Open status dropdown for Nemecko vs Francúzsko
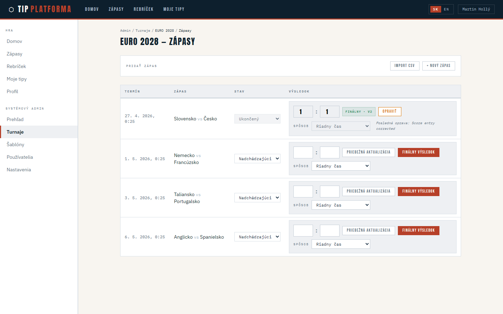This screenshot has width=503, height=314. coord(257,159)
